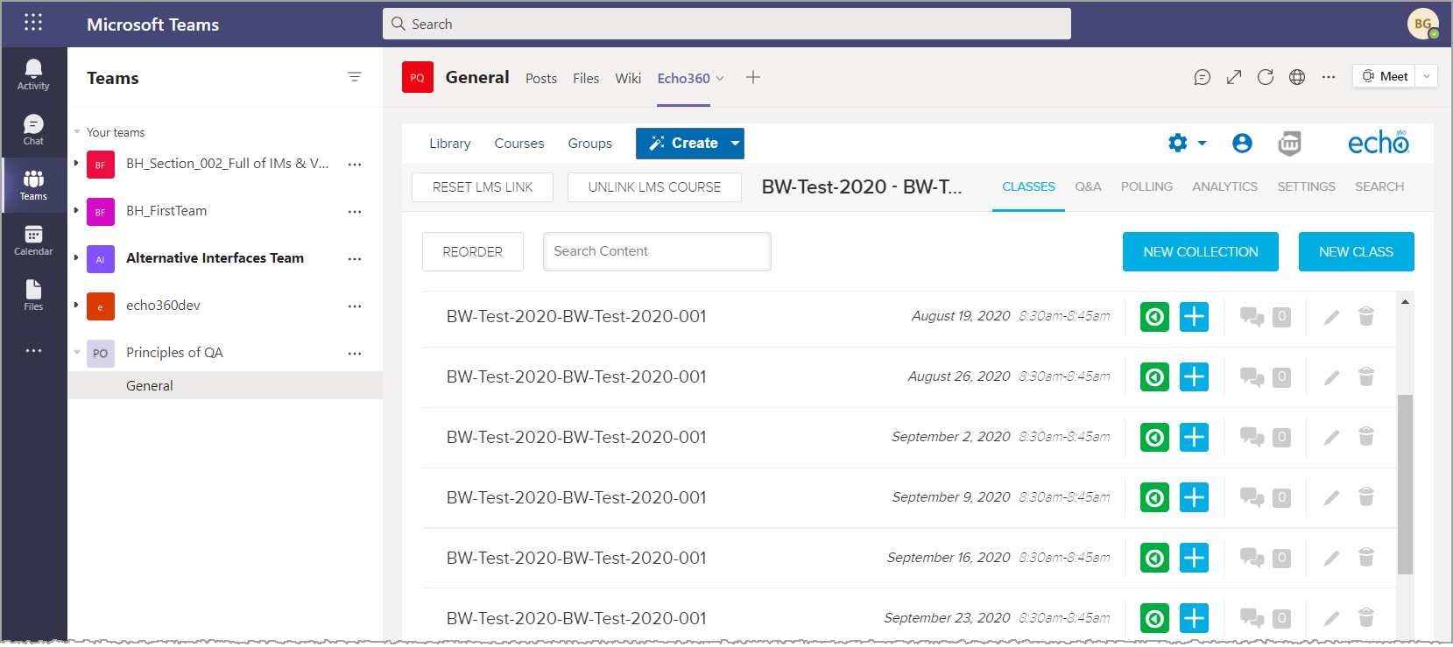Open the Meet options dropdown arrow
The image size is (1453, 647).
pyautogui.click(x=1427, y=76)
